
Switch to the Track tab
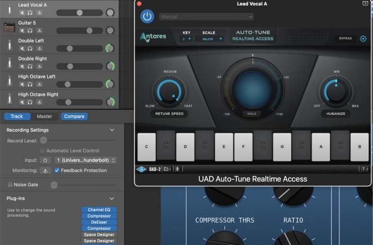pyautogui.click(x=17, y=117)
